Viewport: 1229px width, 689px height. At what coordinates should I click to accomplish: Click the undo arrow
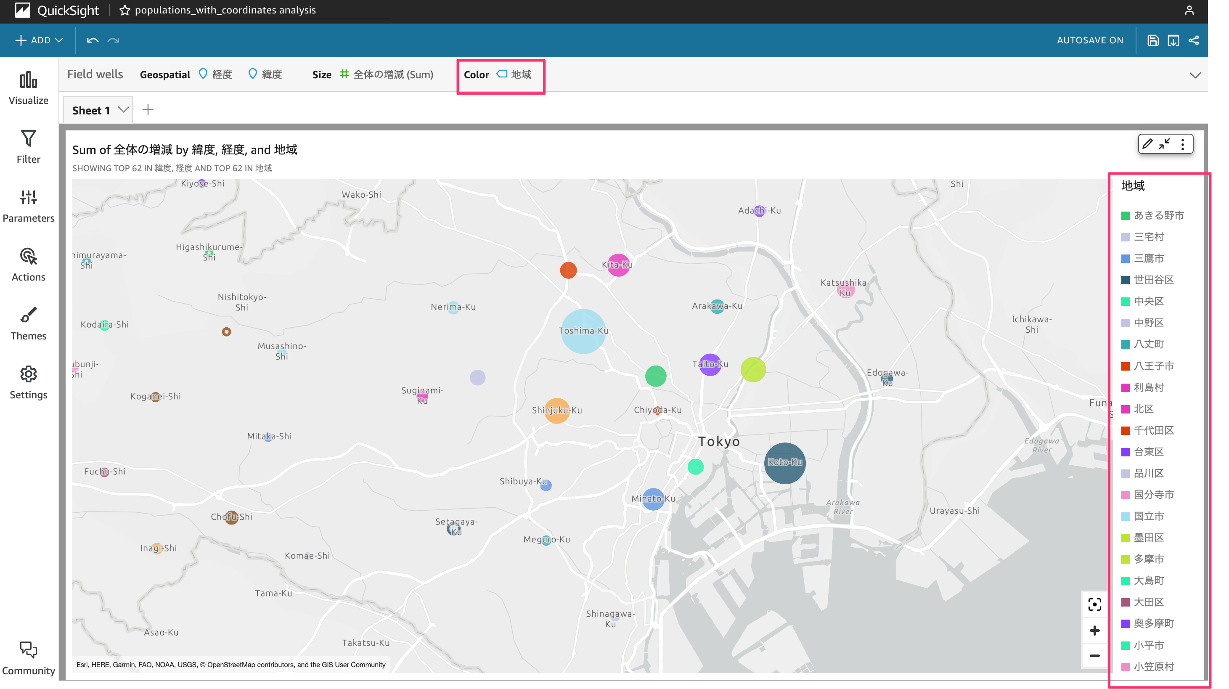pyautogui.click(x=93, y=40)
